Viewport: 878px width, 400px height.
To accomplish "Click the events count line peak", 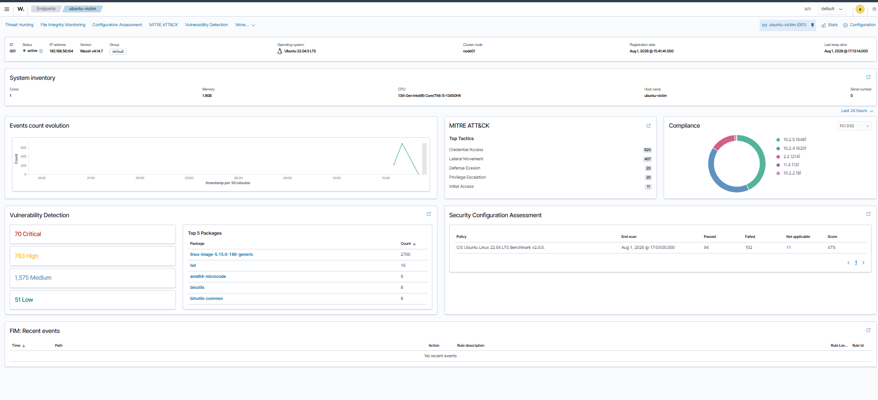I will click(x=402, y=144).
